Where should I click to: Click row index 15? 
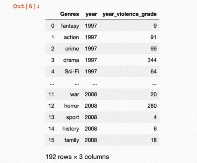tap(51, 140)
